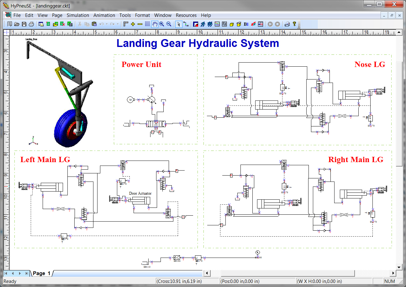This screenshot has height=287, width=406.
Task: Select the Pan hand tool
Action: (155, 24)
